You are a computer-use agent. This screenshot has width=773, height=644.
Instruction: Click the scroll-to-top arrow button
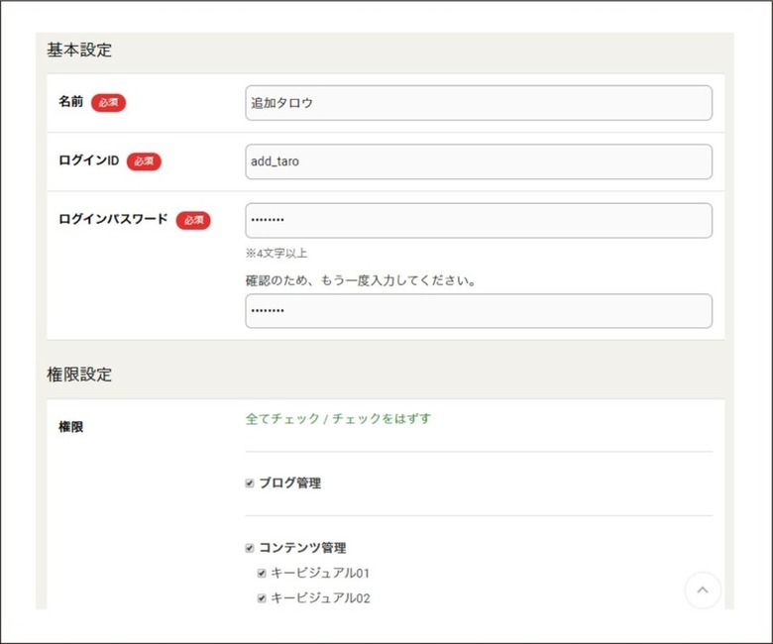703,590
